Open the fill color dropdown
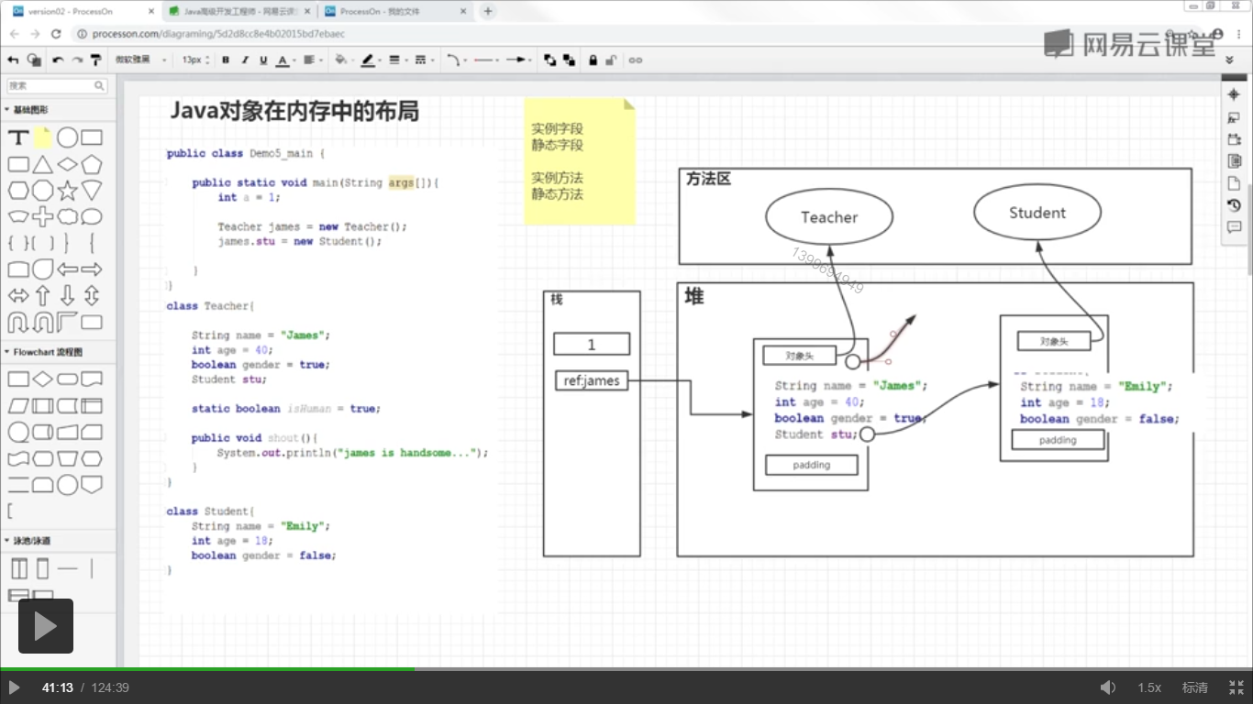The image size is (1253, 704). point(343,60)
